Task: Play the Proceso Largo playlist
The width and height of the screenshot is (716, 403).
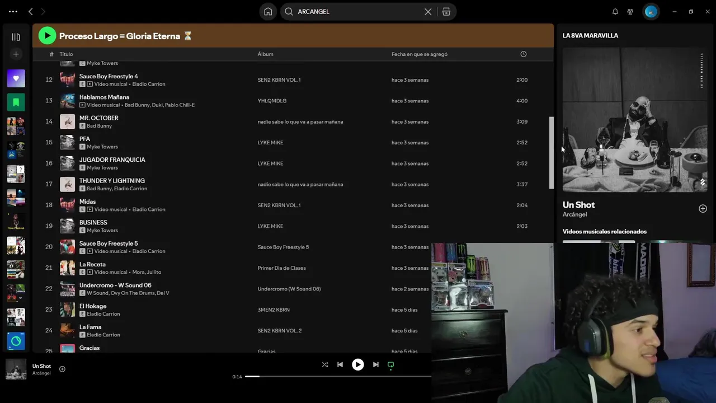Action: (x=47, y=36)
